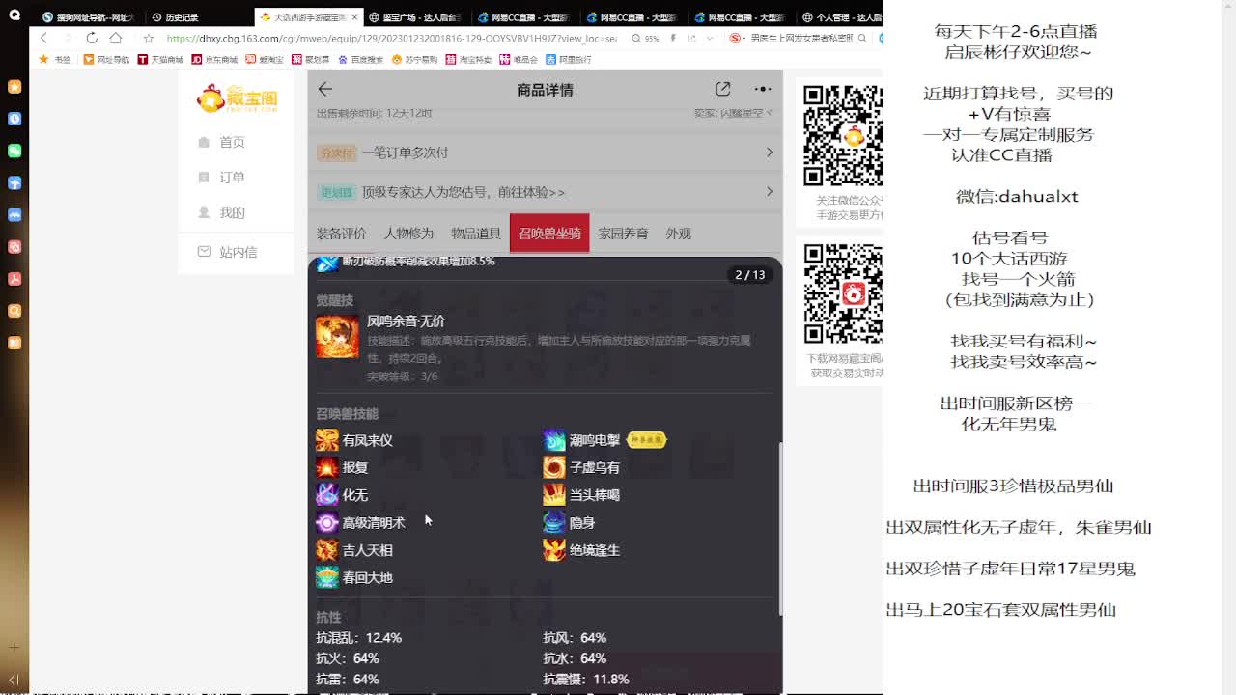The width and height of the screenshot is (1236, 695).
Task: Click the upper WeChat public account QR code
Action: (x=843, y=135)
